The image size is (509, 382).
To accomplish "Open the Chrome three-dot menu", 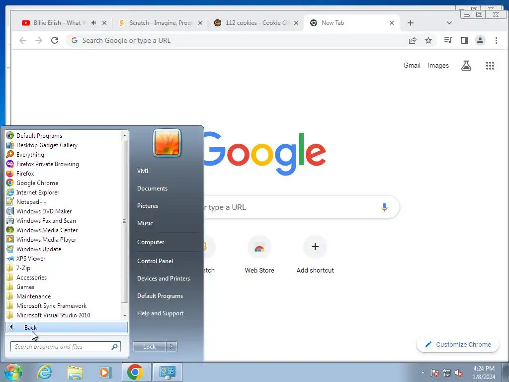I will tap(496, 40).
